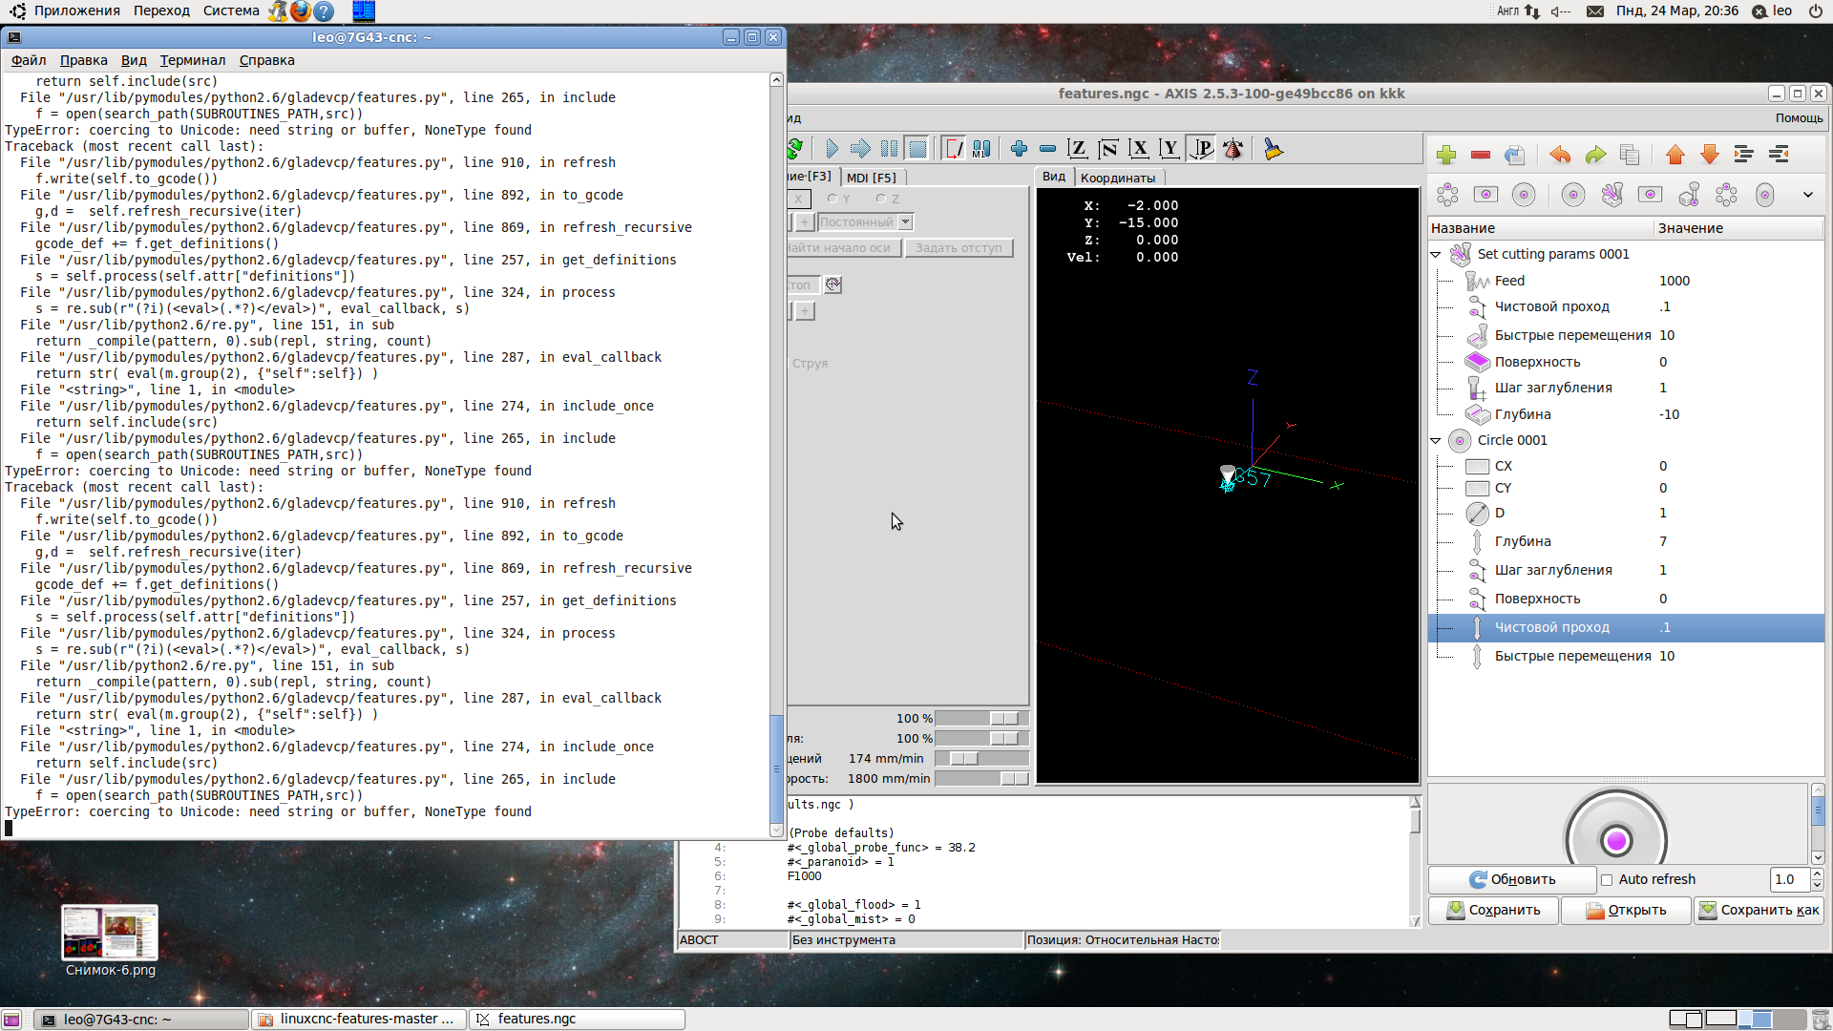Open the Терминал menu in terminal
Viewport: 1833px width, 1031px height.
(192, 60)
